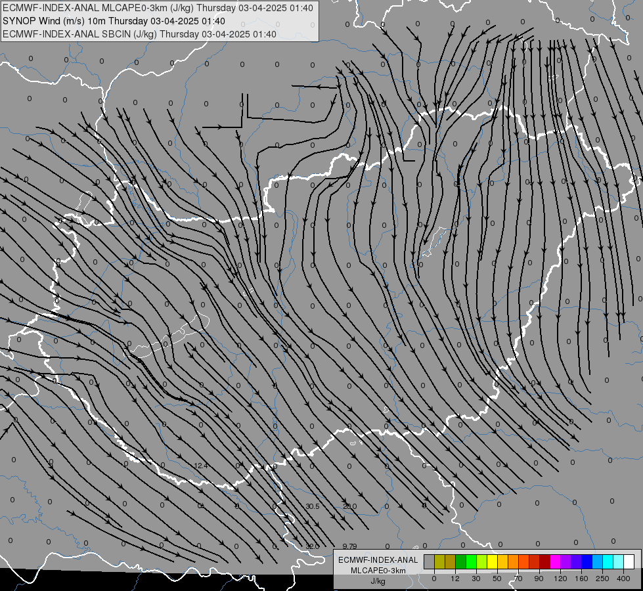Click legend scale value 70
643x591 pixels.
tap(518, 579)
